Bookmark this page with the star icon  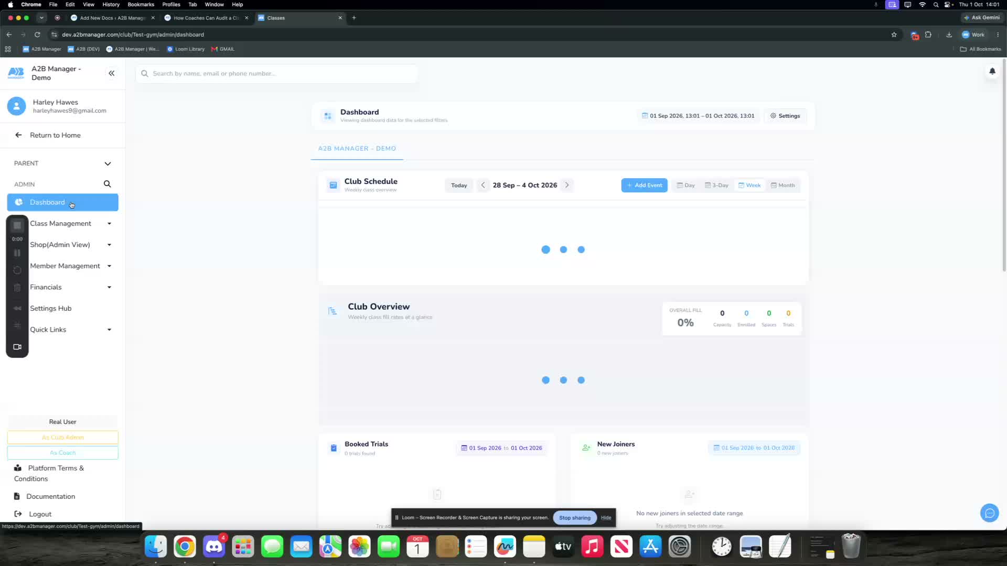click(894, 35)
